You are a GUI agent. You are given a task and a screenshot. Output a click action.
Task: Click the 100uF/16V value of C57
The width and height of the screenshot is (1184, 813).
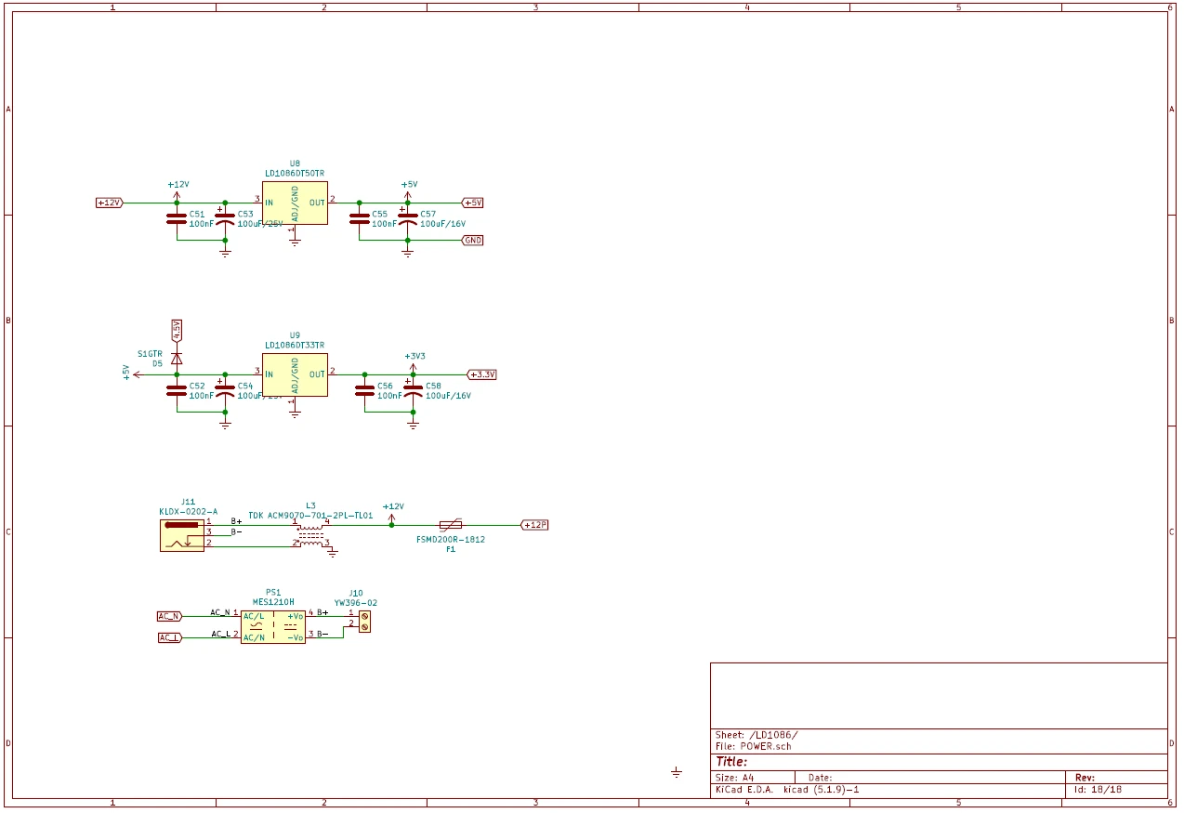443,225
